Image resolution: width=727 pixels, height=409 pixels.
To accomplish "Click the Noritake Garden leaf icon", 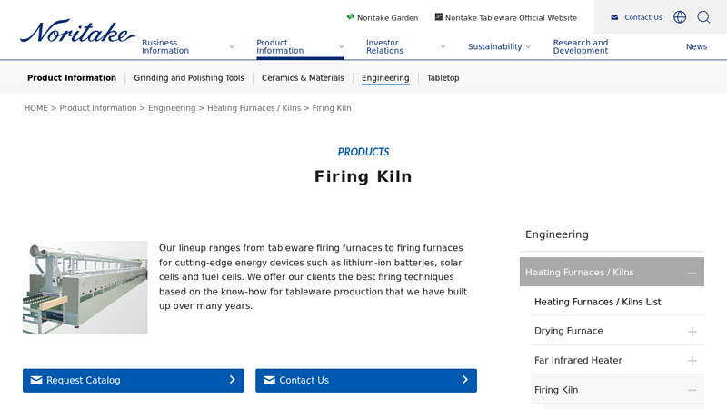I will click(x=351, y=16).
